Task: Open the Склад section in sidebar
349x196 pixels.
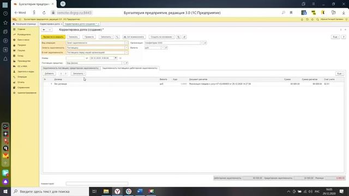Action: (20, 56)
